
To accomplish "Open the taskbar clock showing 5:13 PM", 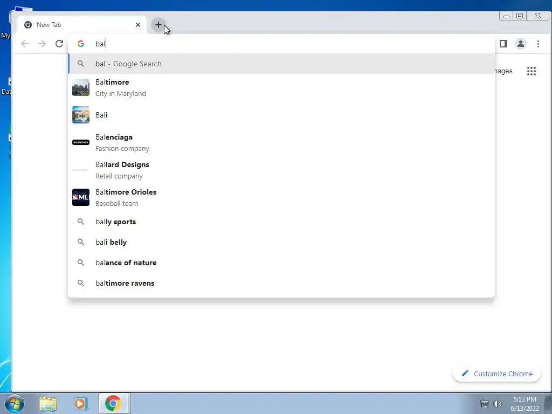I will coord(525,404).
